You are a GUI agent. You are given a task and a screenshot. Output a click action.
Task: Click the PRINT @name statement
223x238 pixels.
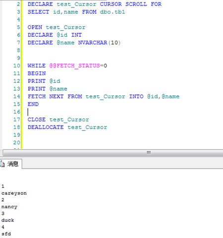(48, 89)
